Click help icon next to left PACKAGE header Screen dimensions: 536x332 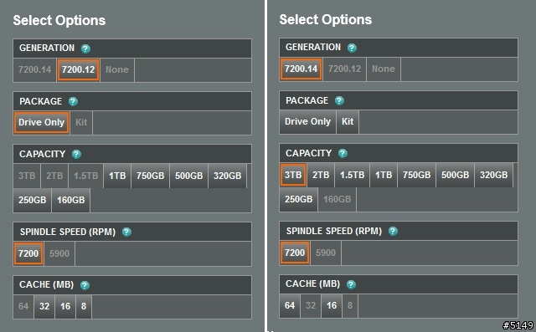(x=73, y=102)
